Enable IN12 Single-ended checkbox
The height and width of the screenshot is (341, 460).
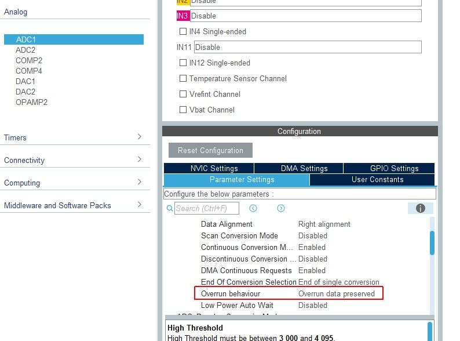point(182,63)
